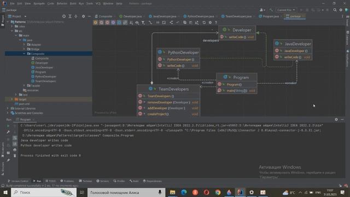Expand the target folder in project tree

pyautogui.click(x=12, y=99)
